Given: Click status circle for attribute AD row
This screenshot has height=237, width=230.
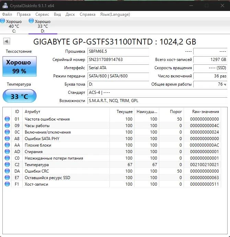Looking at the screenshot, I should (7, 151).
